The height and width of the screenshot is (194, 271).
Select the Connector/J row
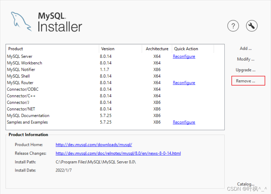[x=115, y=102]
